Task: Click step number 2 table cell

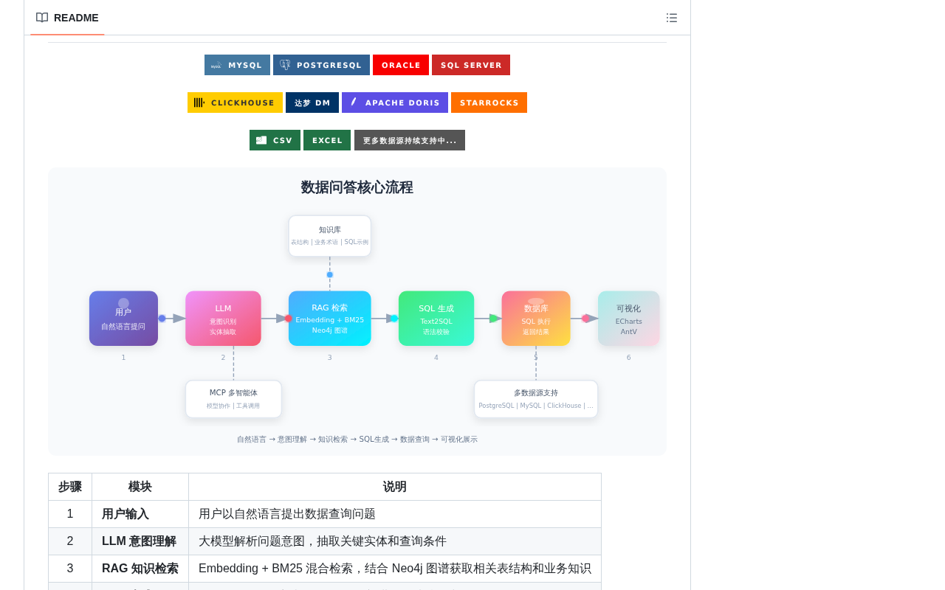Action: tap(70, 541)
